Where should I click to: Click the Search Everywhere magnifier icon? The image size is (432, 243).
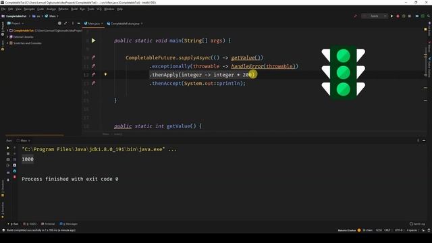coord(429,16)
